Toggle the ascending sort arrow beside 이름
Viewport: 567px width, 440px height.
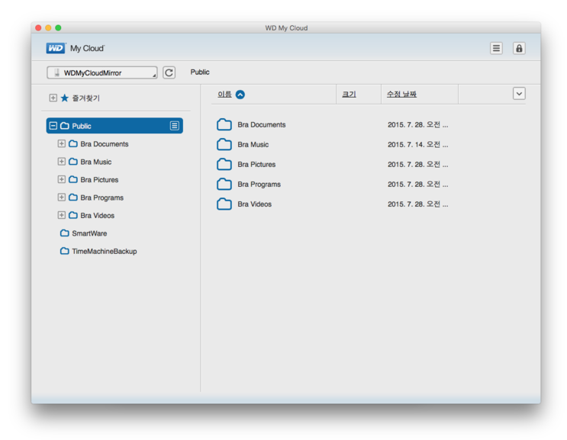click(x=240, y=95)
